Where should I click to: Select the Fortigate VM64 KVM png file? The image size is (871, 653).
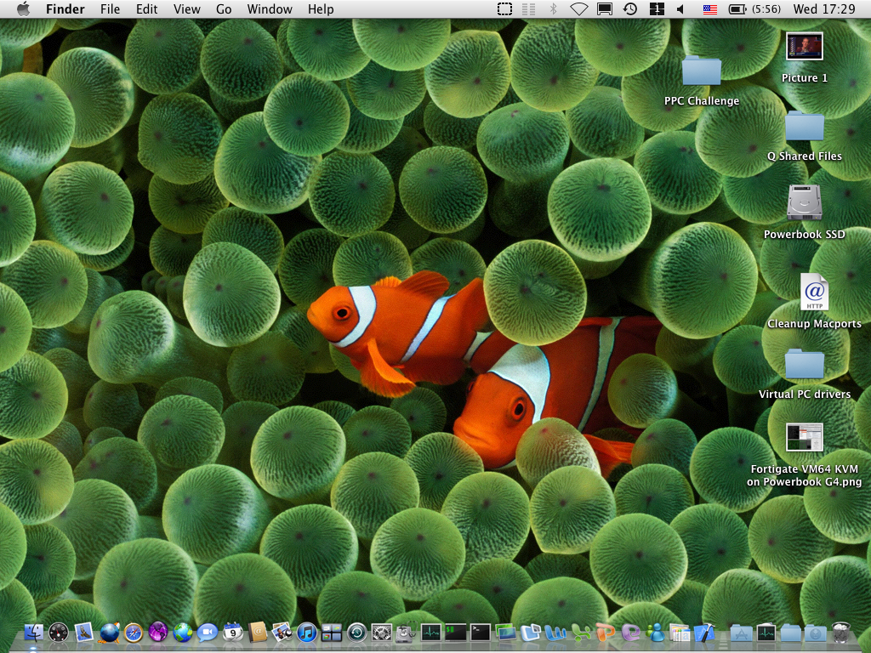pos(805,438)
